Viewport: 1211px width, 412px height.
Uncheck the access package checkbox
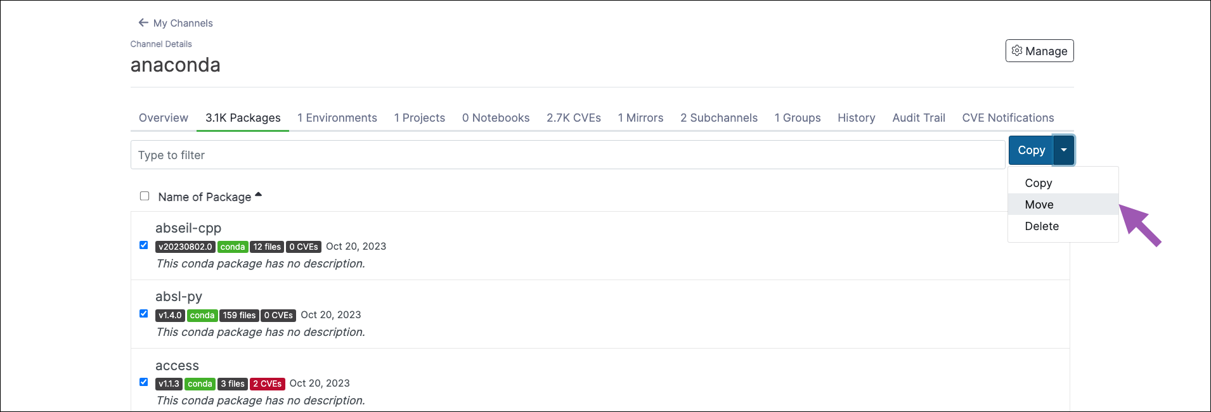pyautogui.click(x=144, y=382)
